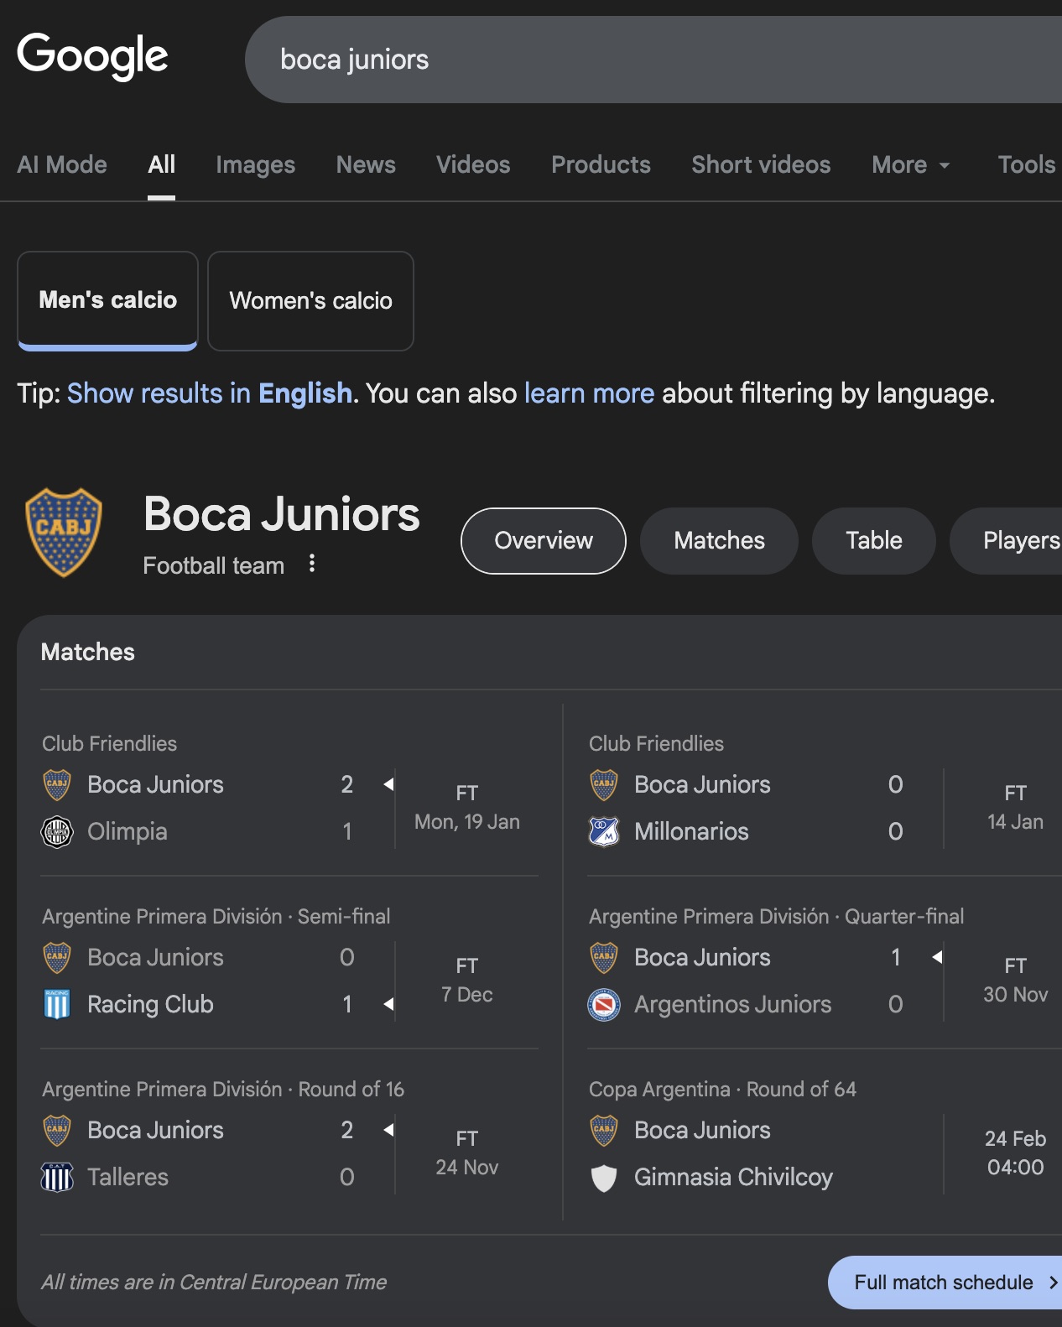Switch to the Images tab
1062x1327 pixels.
pos(255,165)
